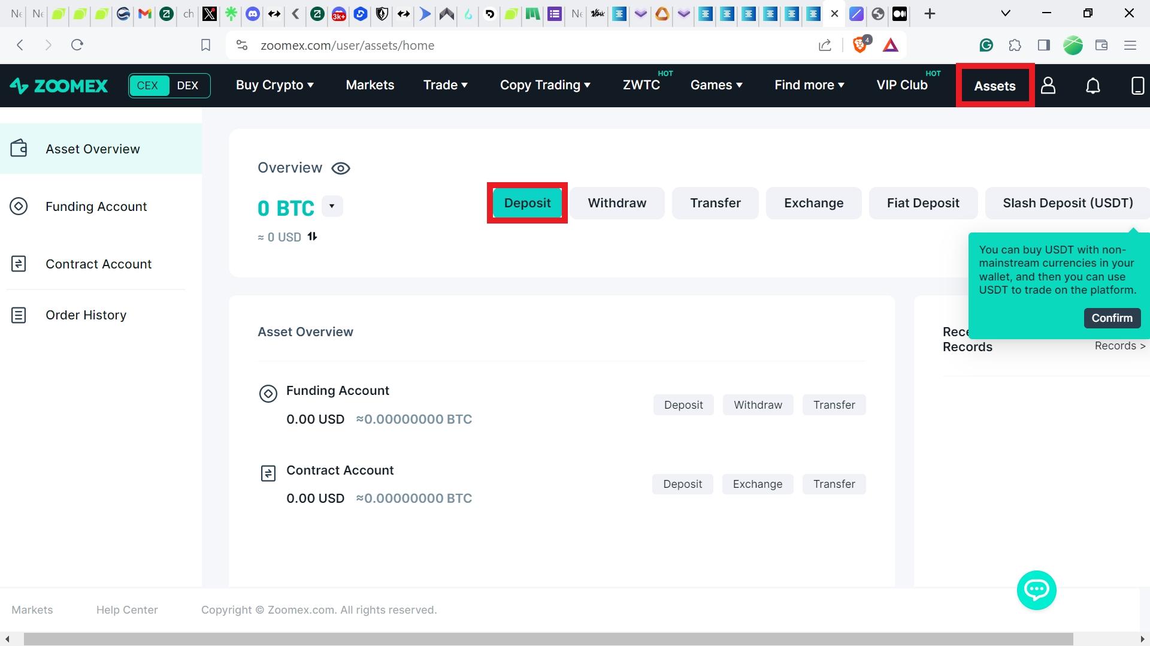Select Asset Overview in sidebar
This screenshot has width=1150, height=646.
tap(101, 149)
